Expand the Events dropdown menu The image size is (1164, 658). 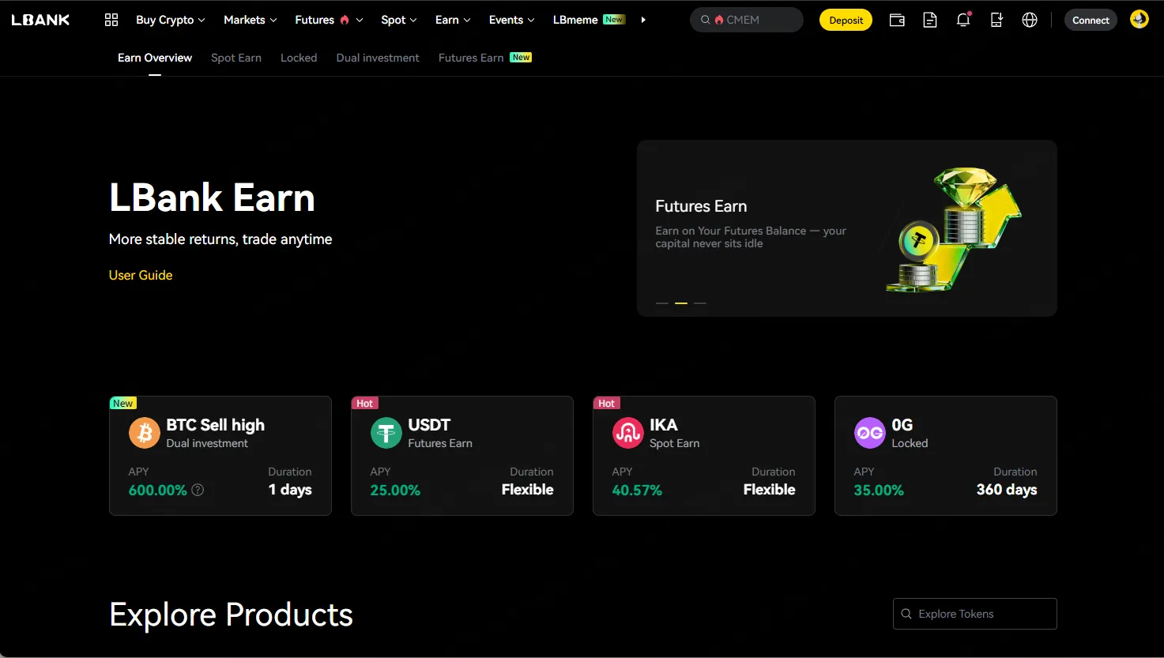(511, 20)
